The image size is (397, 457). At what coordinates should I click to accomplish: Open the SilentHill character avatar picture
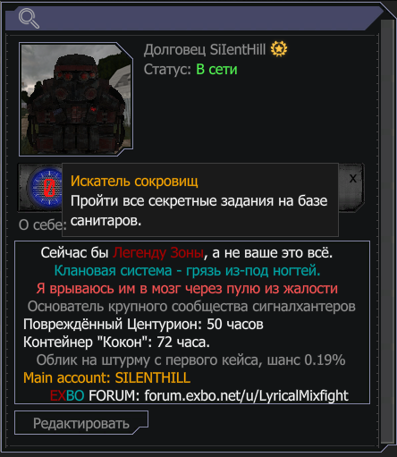(x=76, y=99)
